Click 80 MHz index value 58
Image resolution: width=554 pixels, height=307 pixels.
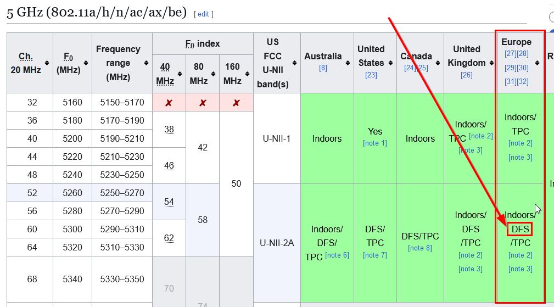pyautogui.click(x=203, y=220)
